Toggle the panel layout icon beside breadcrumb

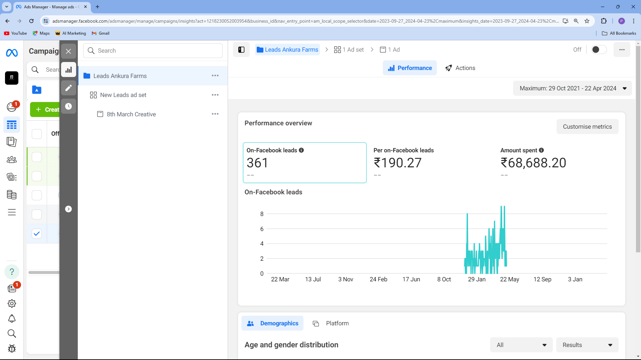point(241,50)
